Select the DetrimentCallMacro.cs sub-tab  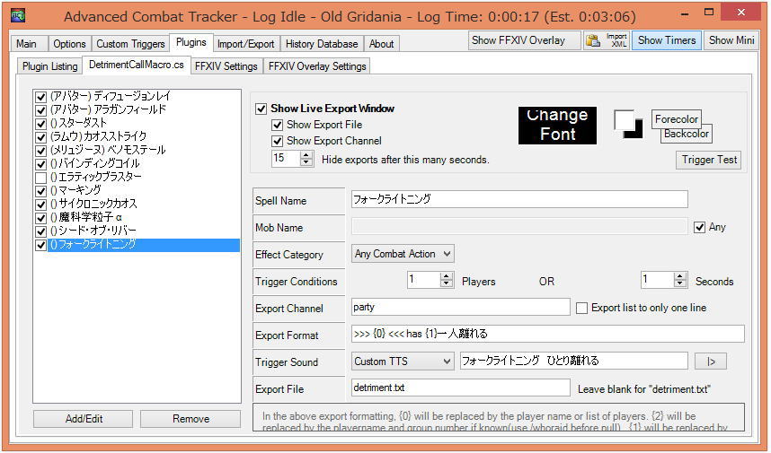click(137, 65)
